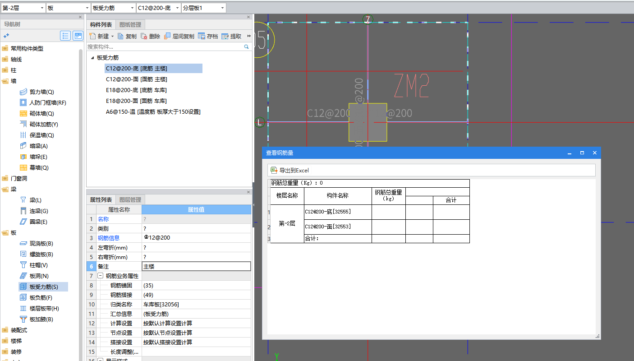Select the 暗梁(A) hidden beam icon
Image resolution: width=634 pixels, height=361 pixels.
point(23,146)
